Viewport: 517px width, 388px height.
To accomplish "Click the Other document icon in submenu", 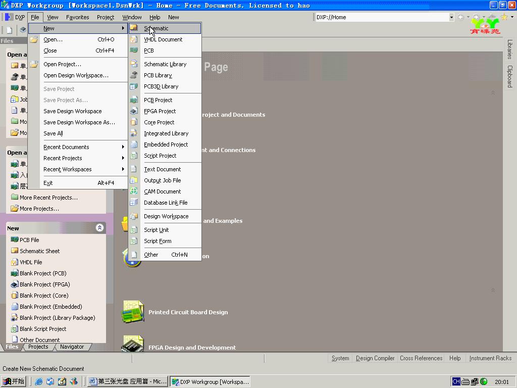I will [x=134, y=255].
